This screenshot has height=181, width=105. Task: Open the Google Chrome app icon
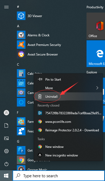(x=21, y=160)
